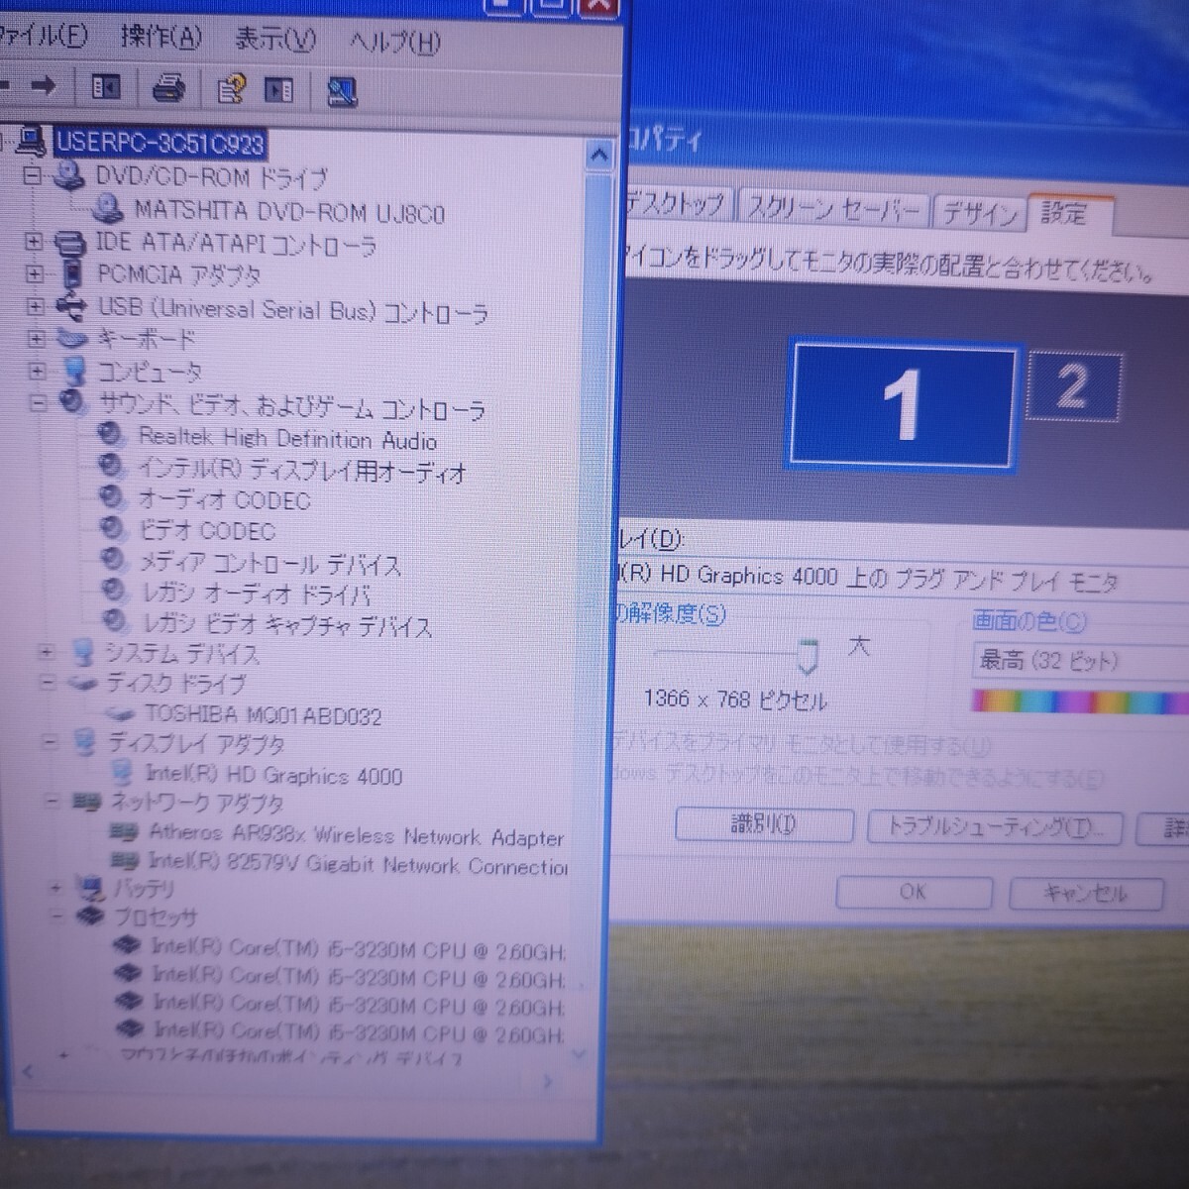
Task: Click OK in display properties dialog
Action: [x=913, y=892]
